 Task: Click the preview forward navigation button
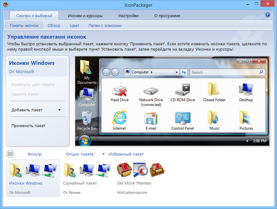point(115,72)
